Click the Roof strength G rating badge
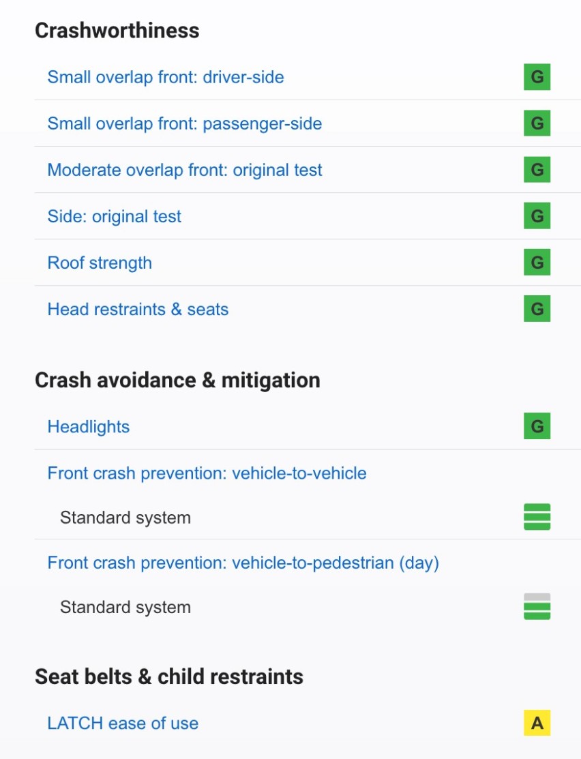Viewport: 581px width, 759px height. pos(537,263)
